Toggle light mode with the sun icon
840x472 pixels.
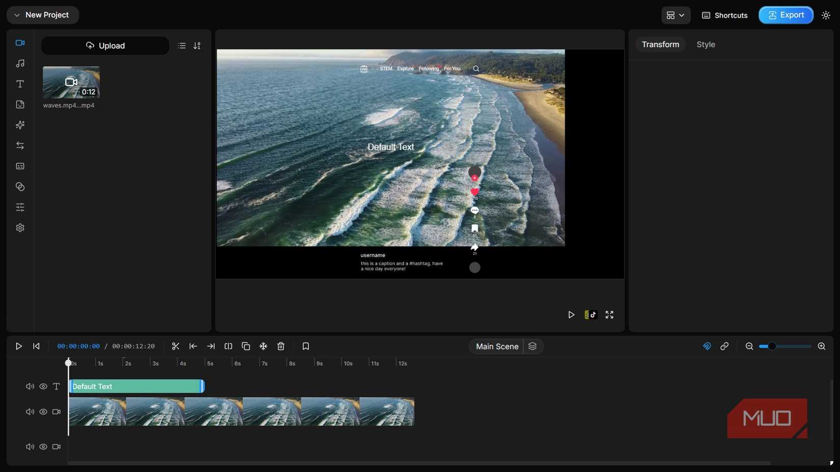826,15
